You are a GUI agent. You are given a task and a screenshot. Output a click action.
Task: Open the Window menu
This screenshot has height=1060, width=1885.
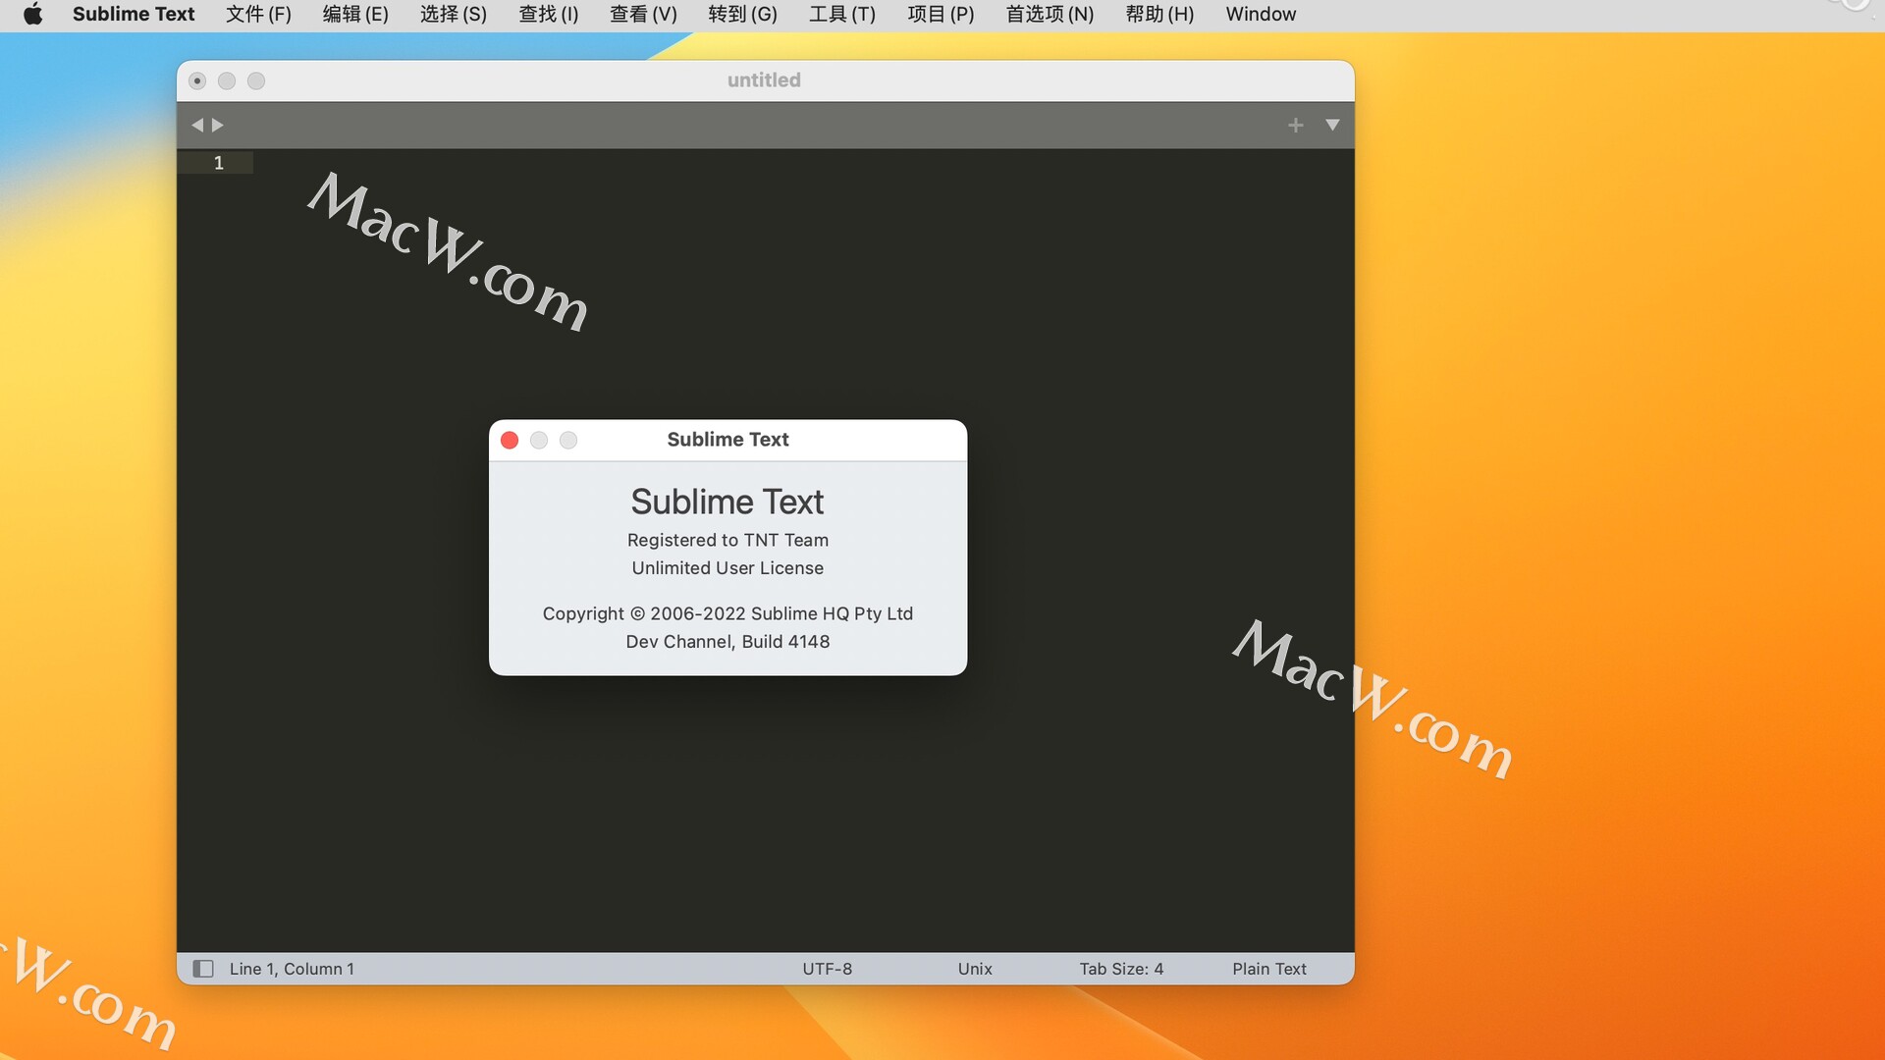coord(1261,14)
